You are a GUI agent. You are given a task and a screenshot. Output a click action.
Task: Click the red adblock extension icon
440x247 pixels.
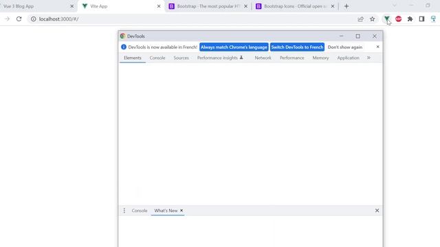399,19
